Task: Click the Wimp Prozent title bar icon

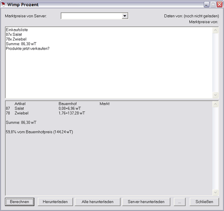Action: pyautogui.click(x=3, y=4)
